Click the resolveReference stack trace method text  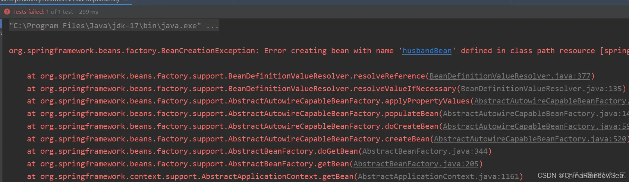point(389,76)
